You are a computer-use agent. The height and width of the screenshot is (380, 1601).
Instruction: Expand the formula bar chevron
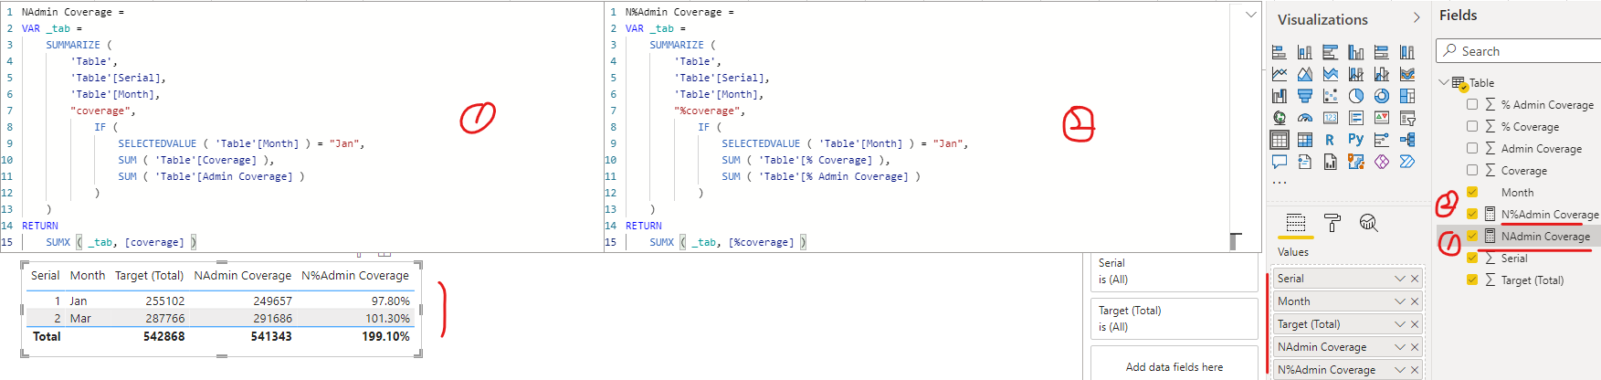(x=1251, y=14)
